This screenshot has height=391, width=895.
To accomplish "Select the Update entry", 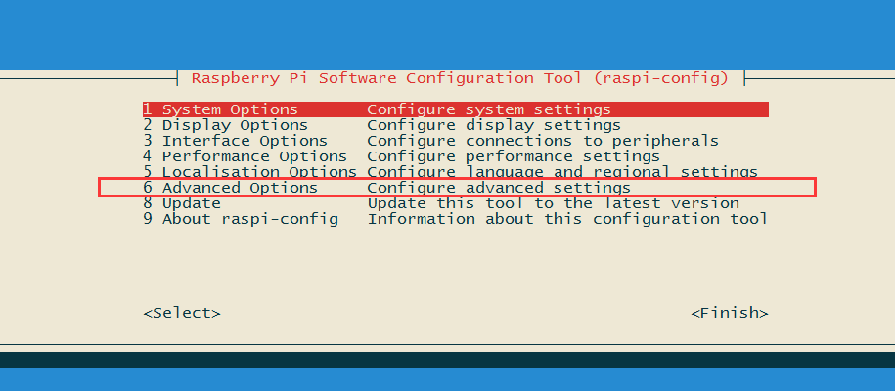I will 192,203.
